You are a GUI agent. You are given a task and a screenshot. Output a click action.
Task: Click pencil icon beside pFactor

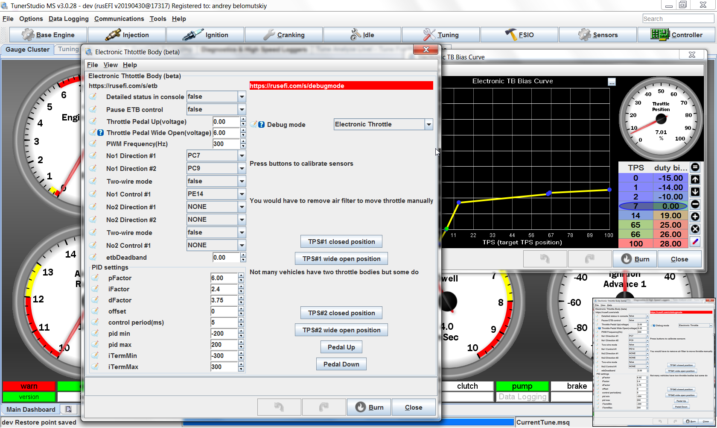coord(95,278)
